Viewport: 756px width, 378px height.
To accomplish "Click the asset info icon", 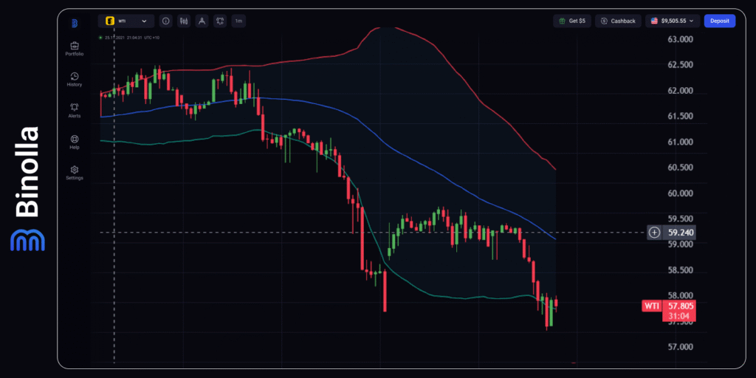I will 165,21.
